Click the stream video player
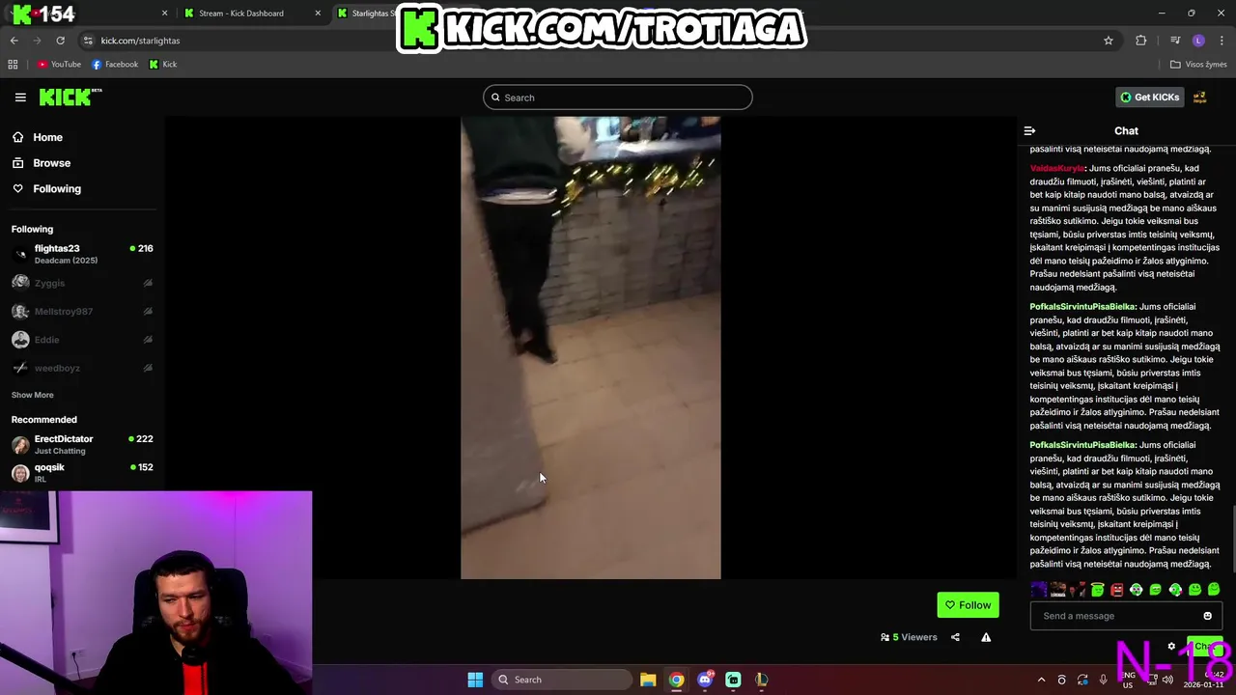 [x=591, y=347]
